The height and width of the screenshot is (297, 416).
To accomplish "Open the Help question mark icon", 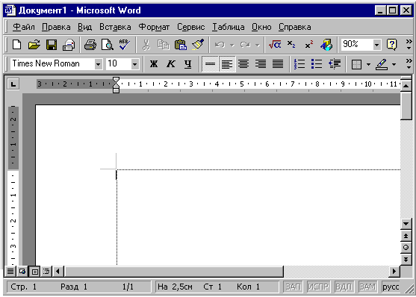I will pyautogui.click(x=391, y=45).
